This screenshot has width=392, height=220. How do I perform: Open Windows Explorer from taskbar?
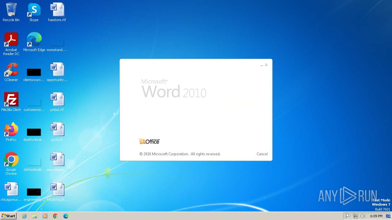click(x=35, y=216)
